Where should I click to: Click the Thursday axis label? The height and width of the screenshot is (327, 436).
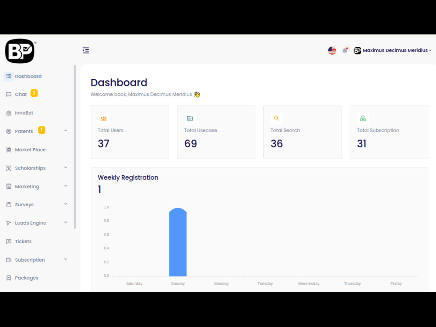(x=352, y=284)
